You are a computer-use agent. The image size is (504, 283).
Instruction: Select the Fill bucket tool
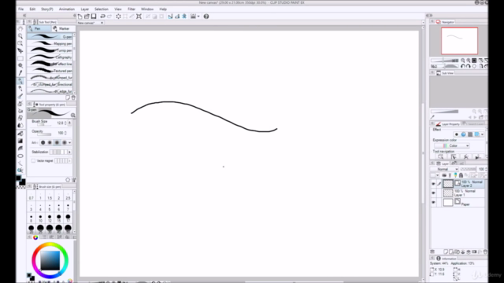20,133
